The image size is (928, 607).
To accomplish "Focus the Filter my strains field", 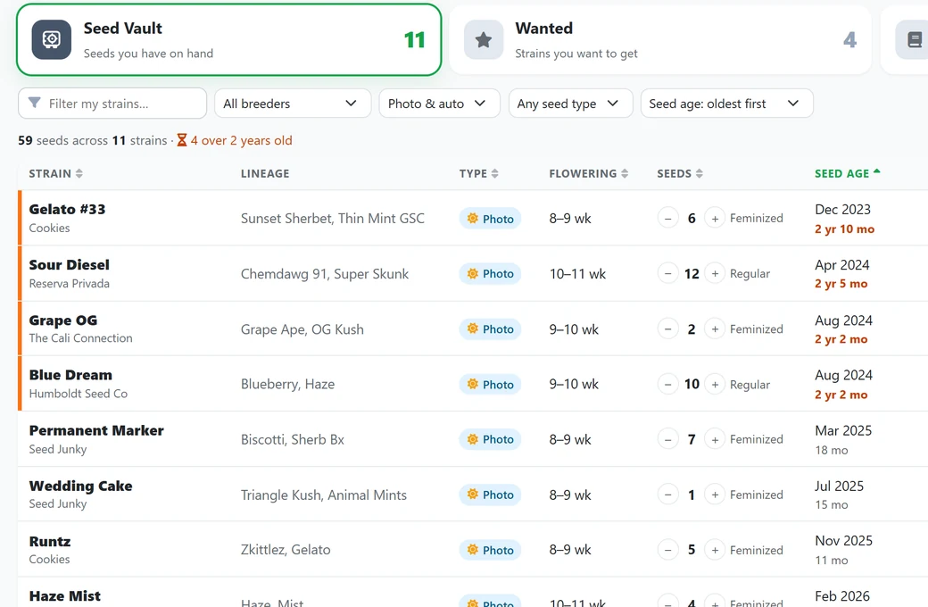I will 112,103.
